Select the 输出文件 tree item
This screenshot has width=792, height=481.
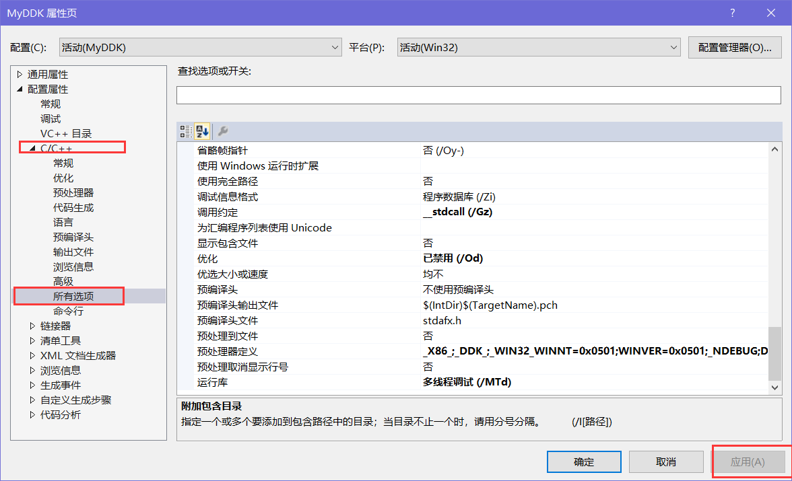[73, 252]
